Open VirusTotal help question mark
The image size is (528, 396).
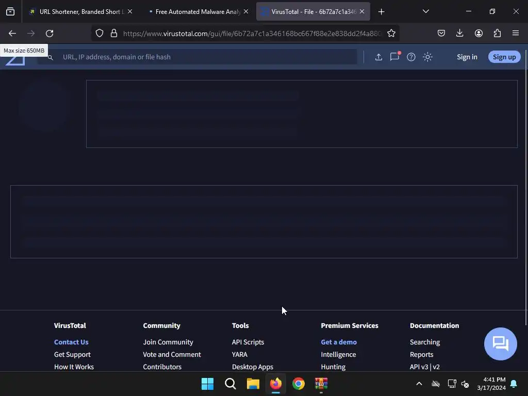pyautogui.click(x=411, y=57)
